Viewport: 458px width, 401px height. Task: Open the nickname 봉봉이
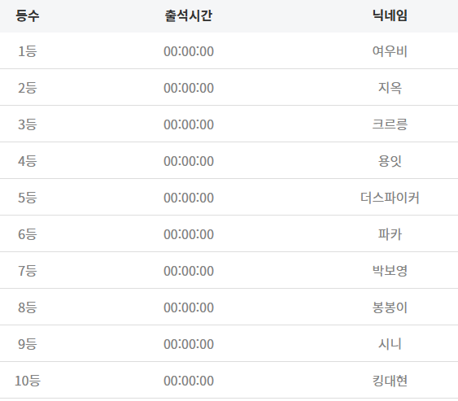point(390,307)
